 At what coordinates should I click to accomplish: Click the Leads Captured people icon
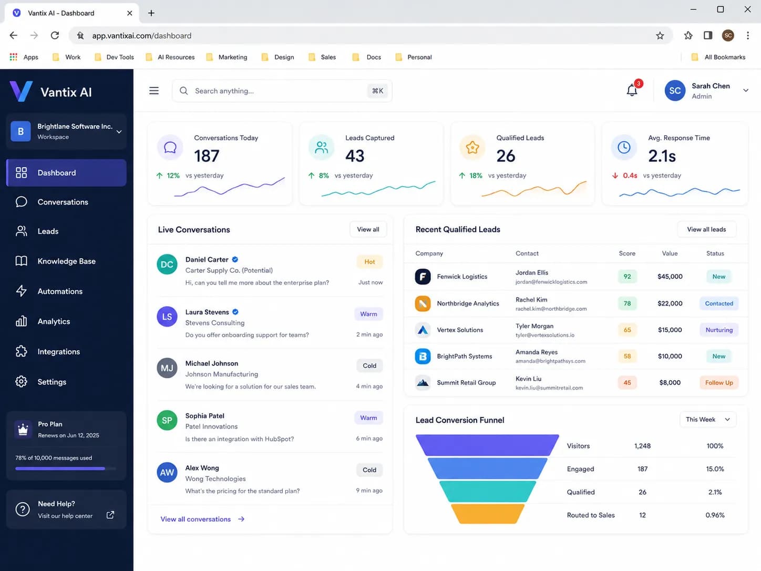(x=321, y=147)
